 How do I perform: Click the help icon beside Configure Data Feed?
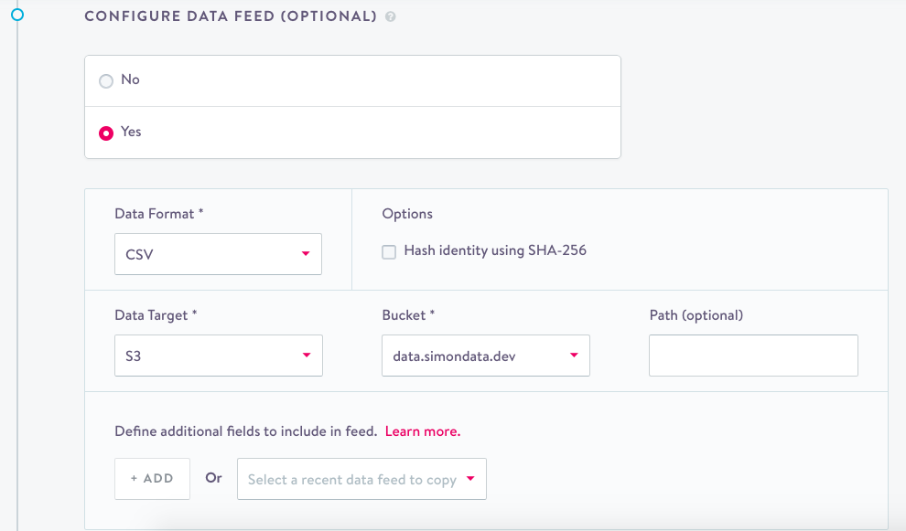point(391,16)
